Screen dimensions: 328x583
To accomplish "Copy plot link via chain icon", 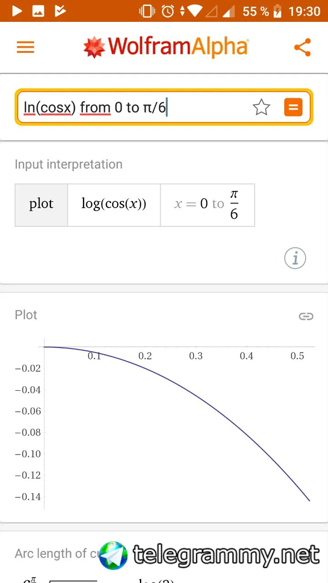I will tap(306, 316).
